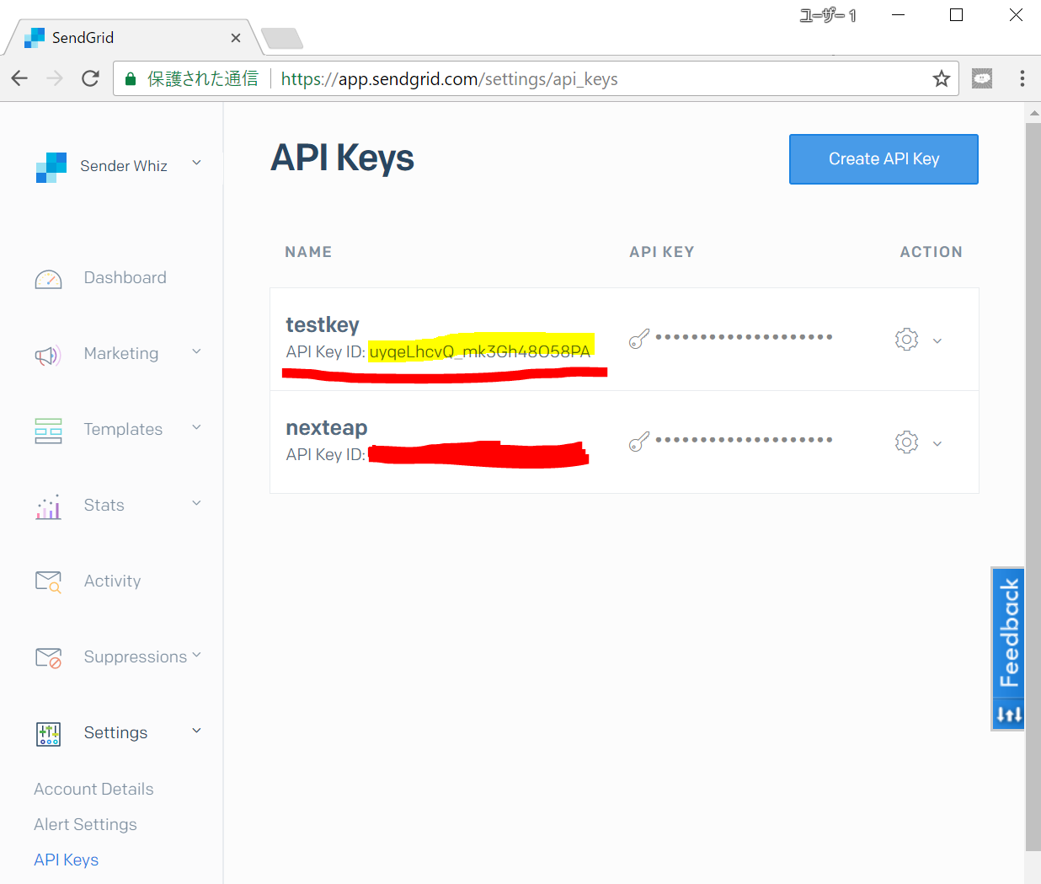The width and height of the screenshot is (1041, 884).
Task: Open Account Details from the sidebar
Action: [93, 789]
